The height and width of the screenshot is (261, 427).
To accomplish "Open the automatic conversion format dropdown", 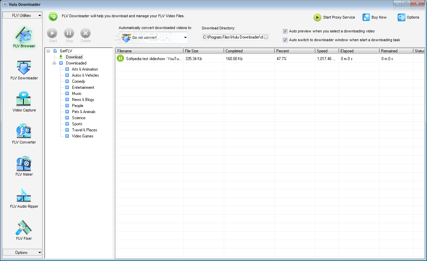I will 185,37.
